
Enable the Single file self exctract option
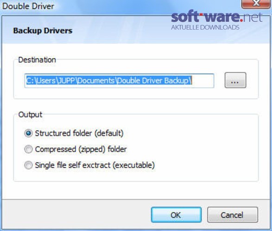pos(28,165)
